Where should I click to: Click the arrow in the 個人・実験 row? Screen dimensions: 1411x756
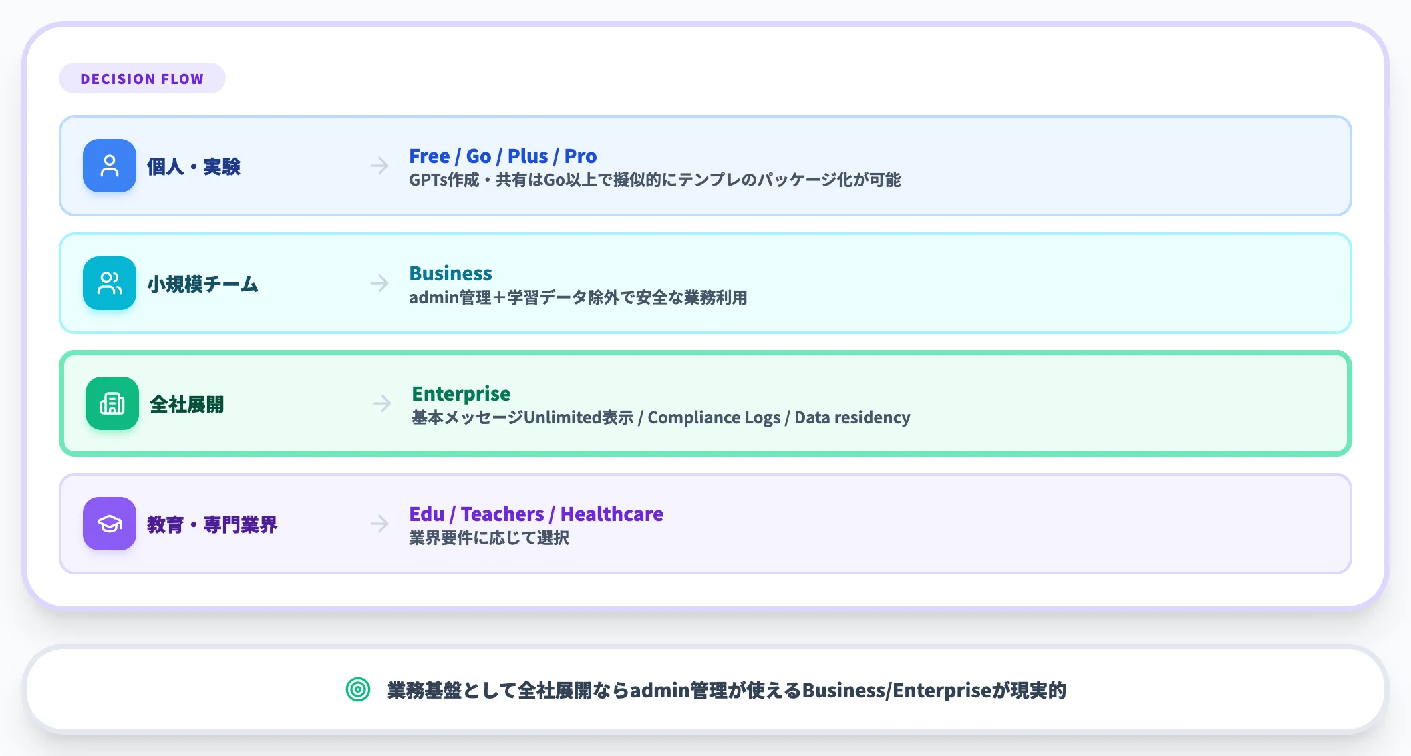(379, 166)
